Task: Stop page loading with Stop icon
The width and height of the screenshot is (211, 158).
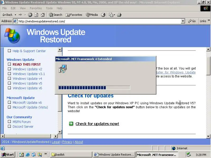Action: [x=30, y=15]
